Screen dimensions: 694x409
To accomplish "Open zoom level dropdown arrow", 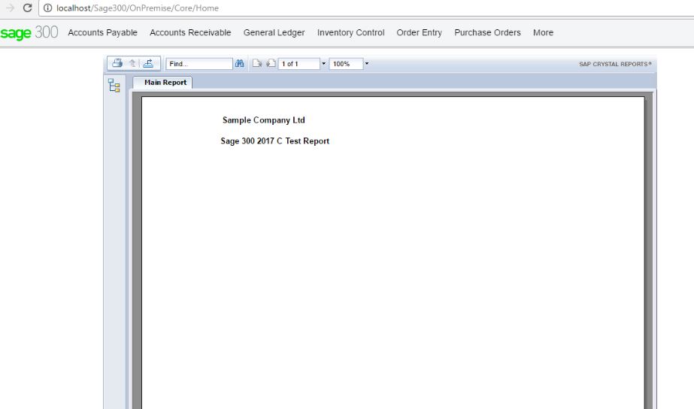I will [x=366, y=64].
